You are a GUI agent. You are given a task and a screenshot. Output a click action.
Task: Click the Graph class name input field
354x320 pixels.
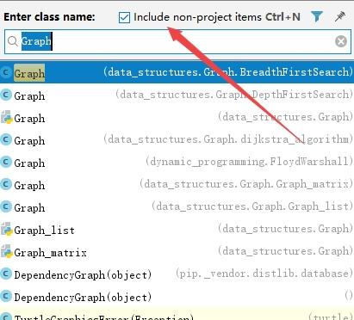pyautogui.click(x=177, y=41)
